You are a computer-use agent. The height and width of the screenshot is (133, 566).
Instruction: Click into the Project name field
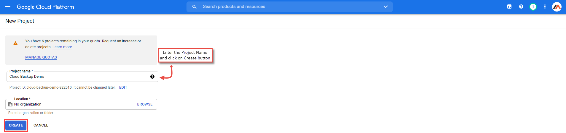pyautogui.click(x=82, y=77)
